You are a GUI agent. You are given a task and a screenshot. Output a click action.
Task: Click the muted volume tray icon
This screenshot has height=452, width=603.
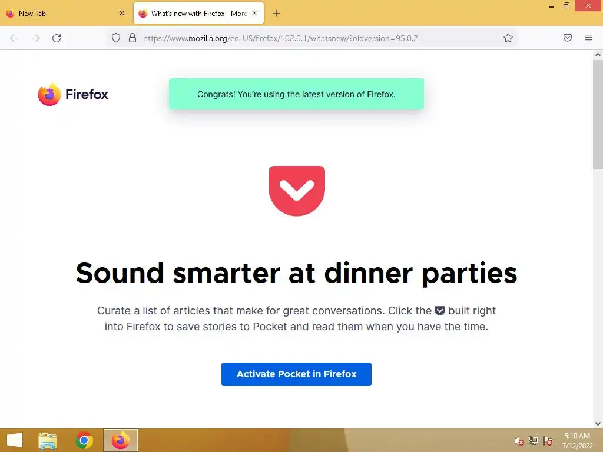pyautogui.click(x=519, y=441)
